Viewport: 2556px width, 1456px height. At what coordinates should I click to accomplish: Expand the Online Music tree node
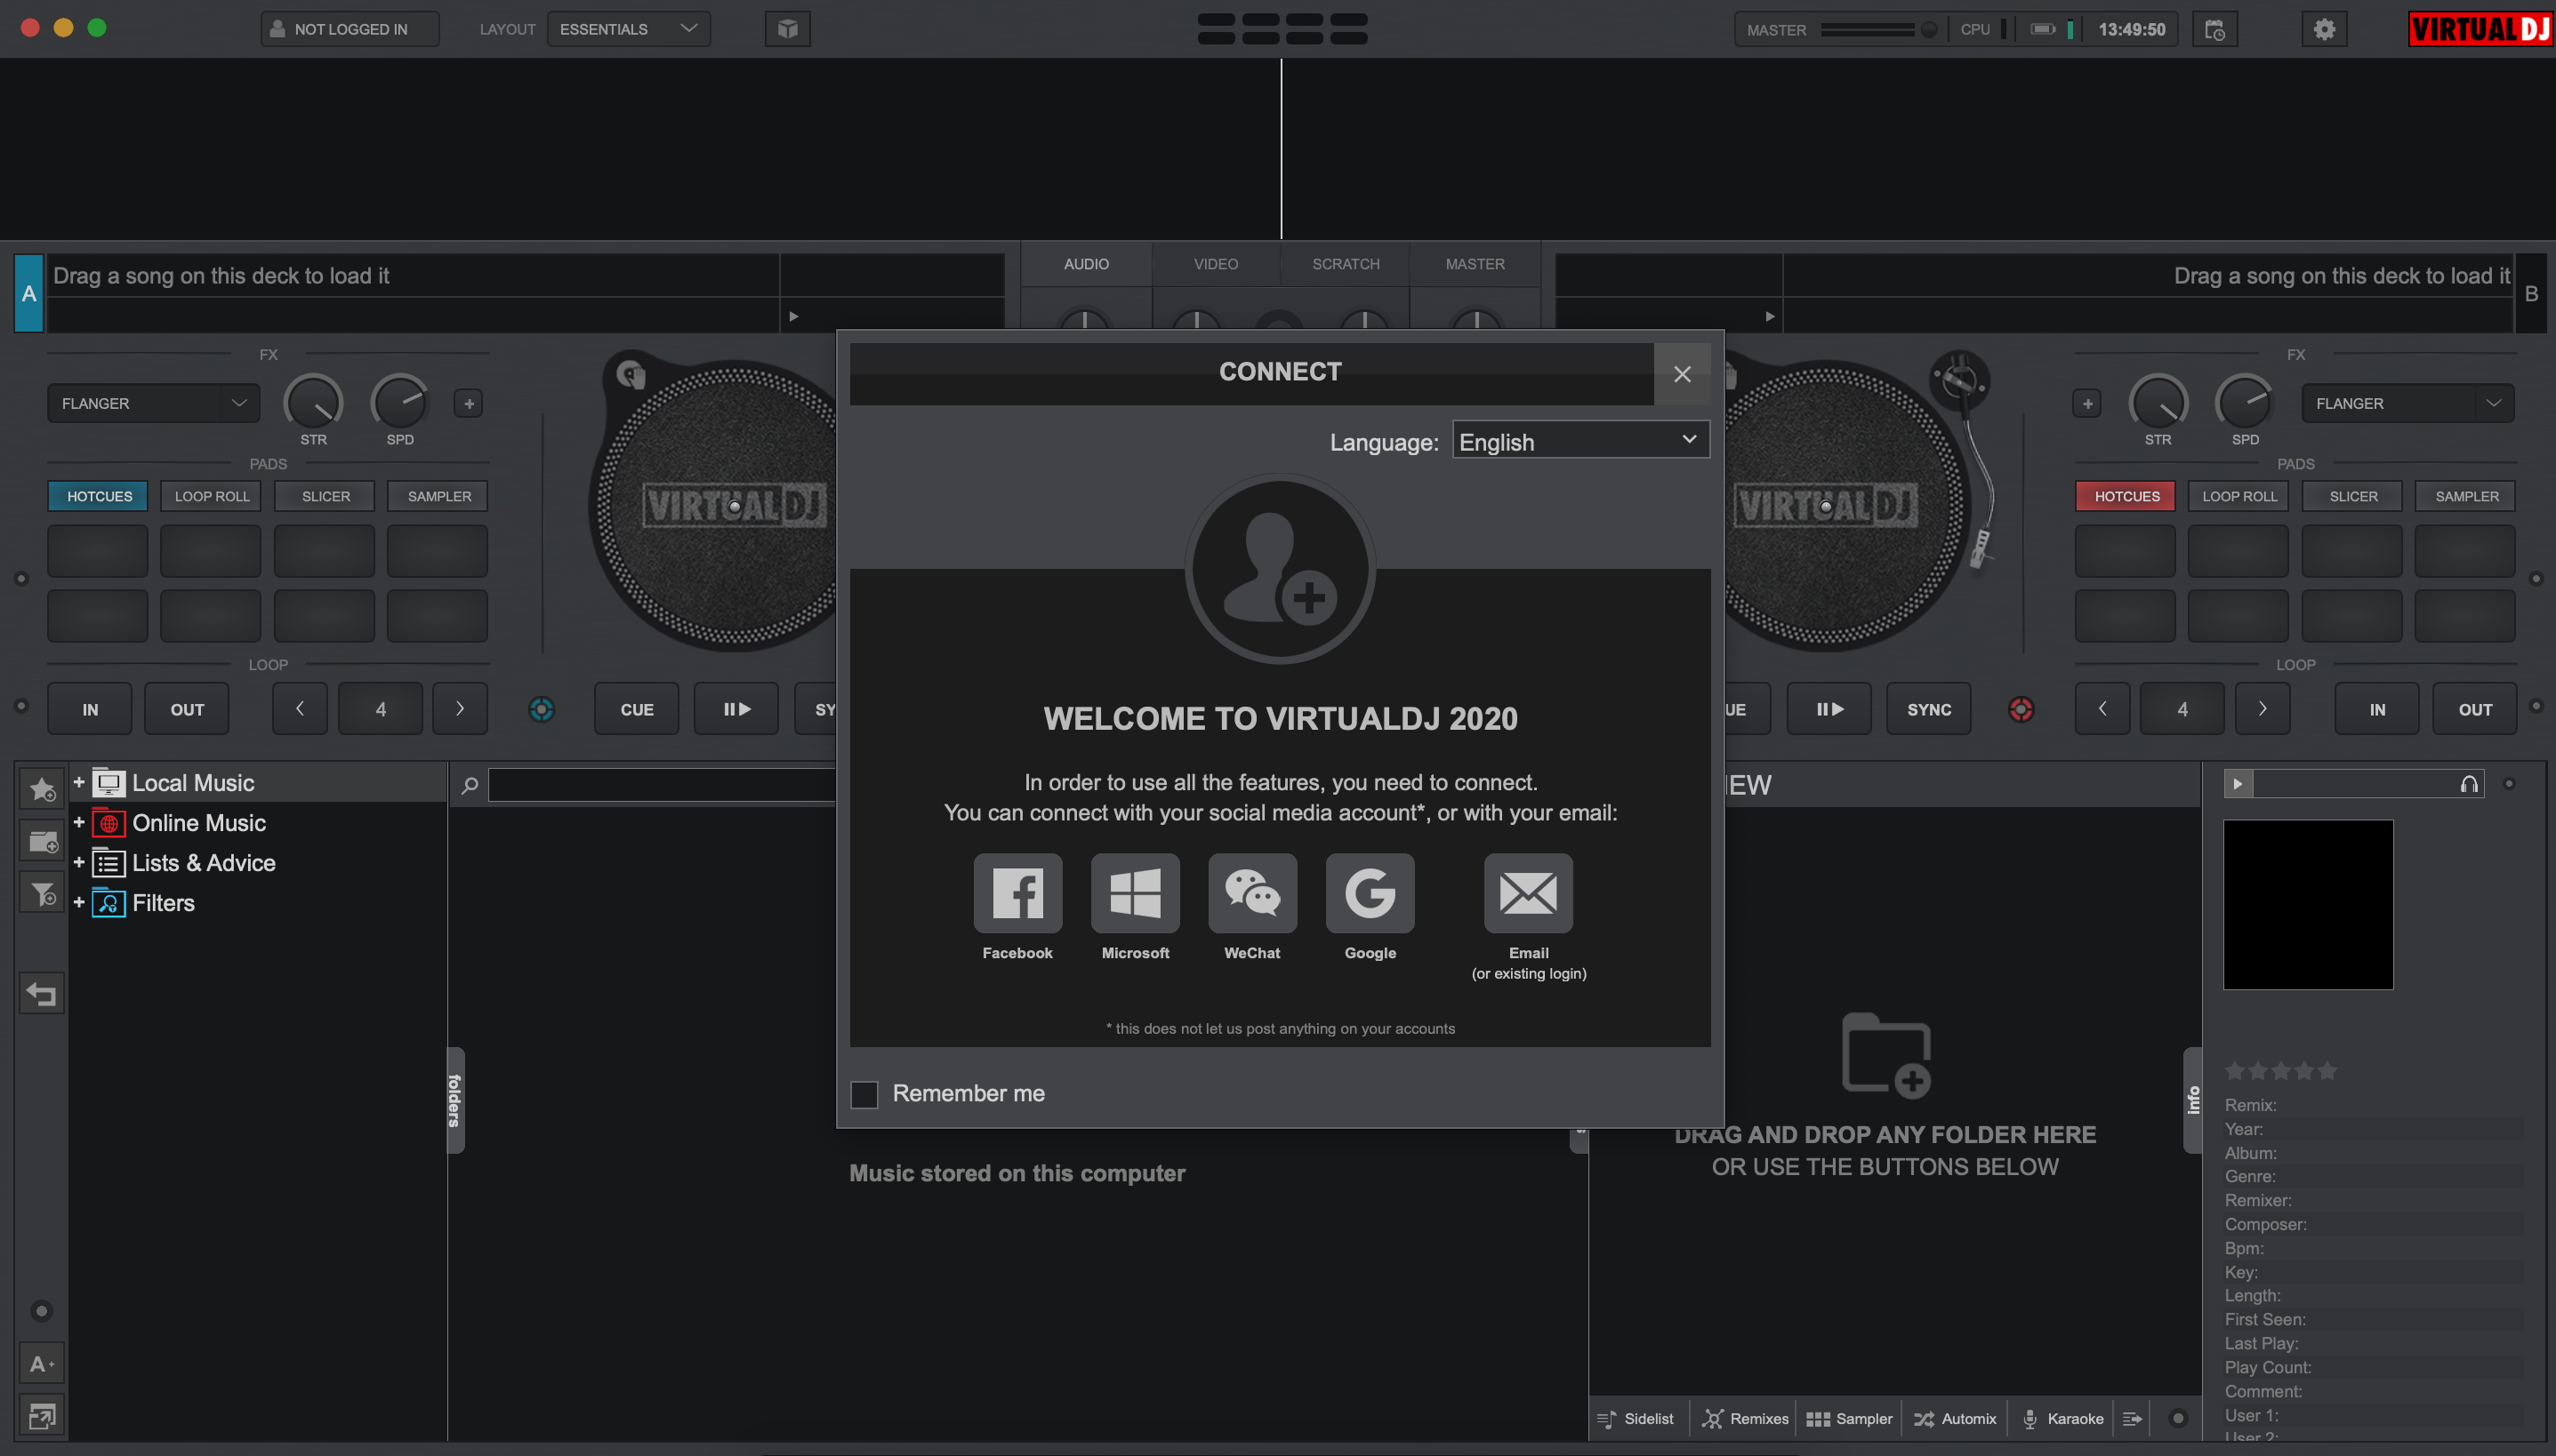coord(79,822)
